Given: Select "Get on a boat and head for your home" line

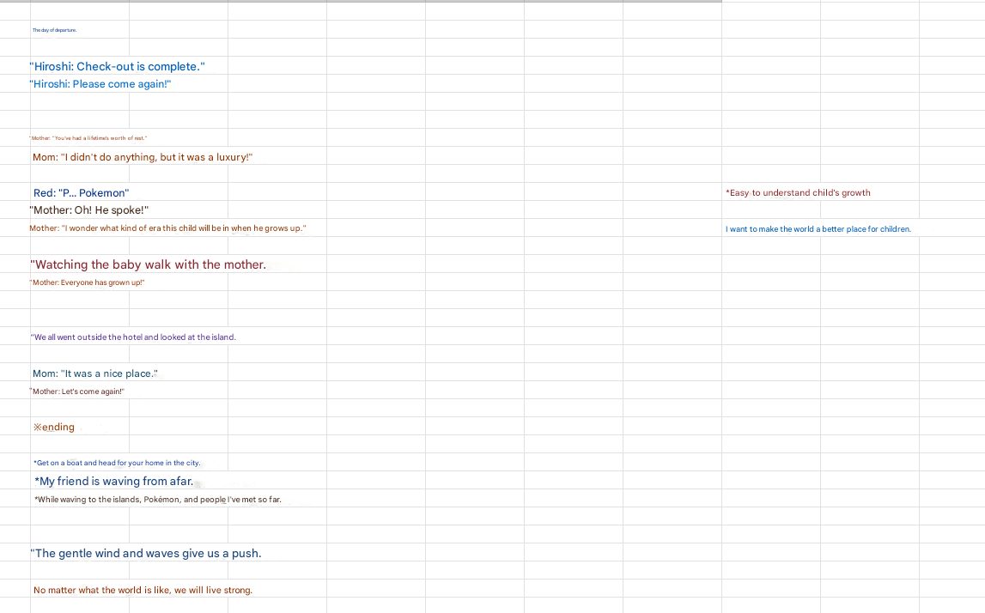Looking at the screenshot, I should pyautogui.click(x=117, y=463).
